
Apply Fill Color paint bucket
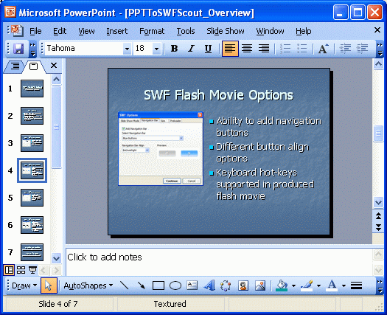coord(282,285)
